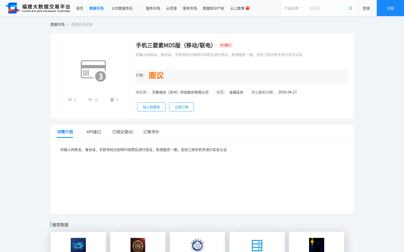Click the eye views icon
The height and width of the screenshot is (252, 404).
[90, 100]
